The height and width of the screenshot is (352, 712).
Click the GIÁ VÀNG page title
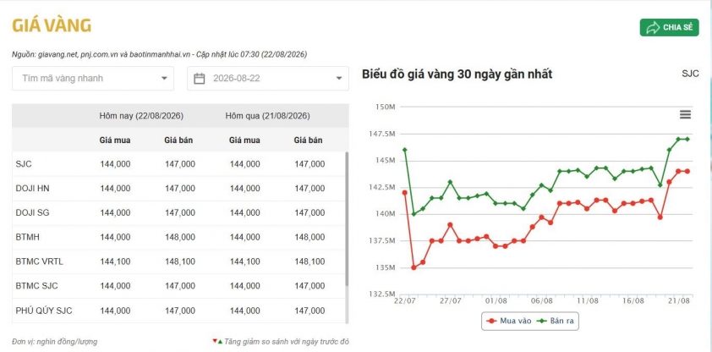click(x=52, y=25)
